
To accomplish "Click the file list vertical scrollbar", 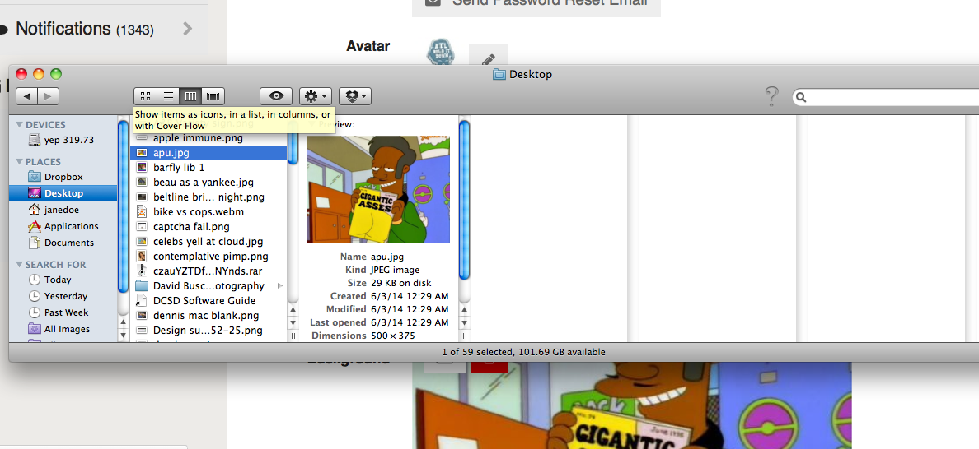I will (123, 206).
